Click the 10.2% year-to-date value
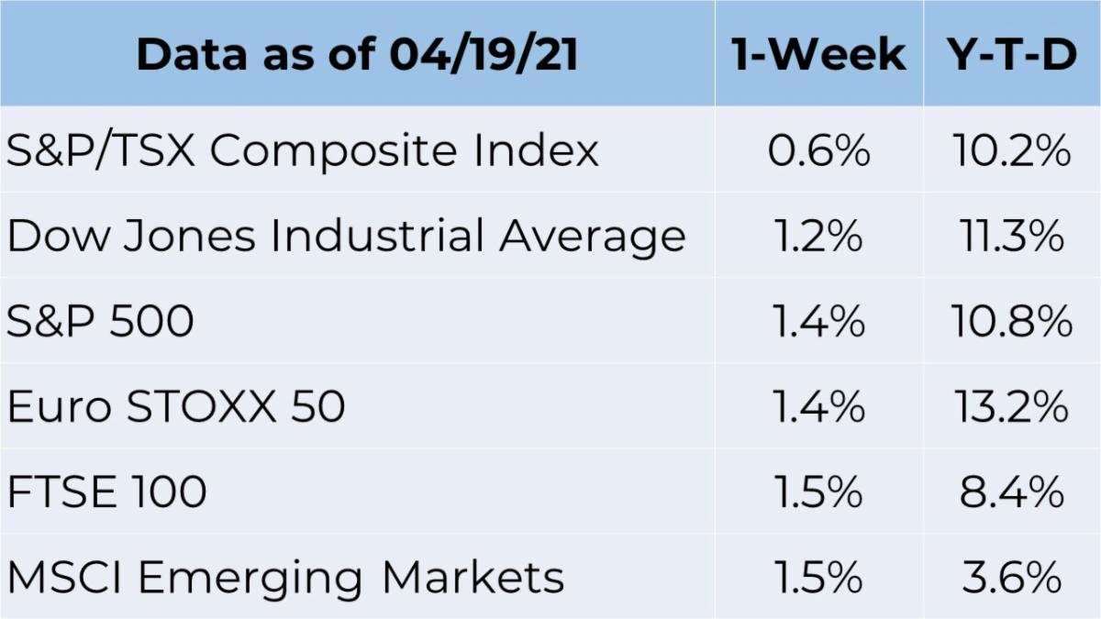The image size is (1101, 619). [x=1012, y=150]
